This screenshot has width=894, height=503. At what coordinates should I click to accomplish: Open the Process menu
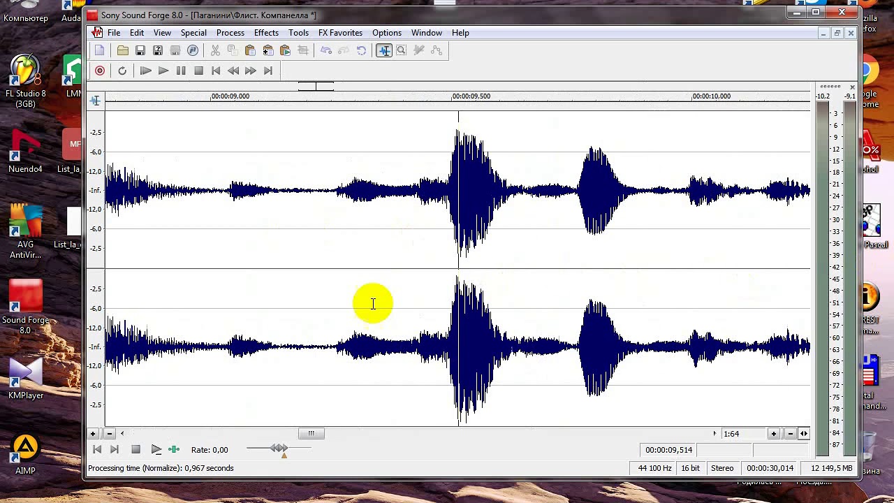[x=230, y=33]
